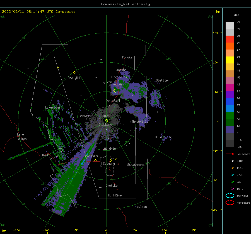Select the yellow 51–54 dBZ swatch

tap(230, 60)
